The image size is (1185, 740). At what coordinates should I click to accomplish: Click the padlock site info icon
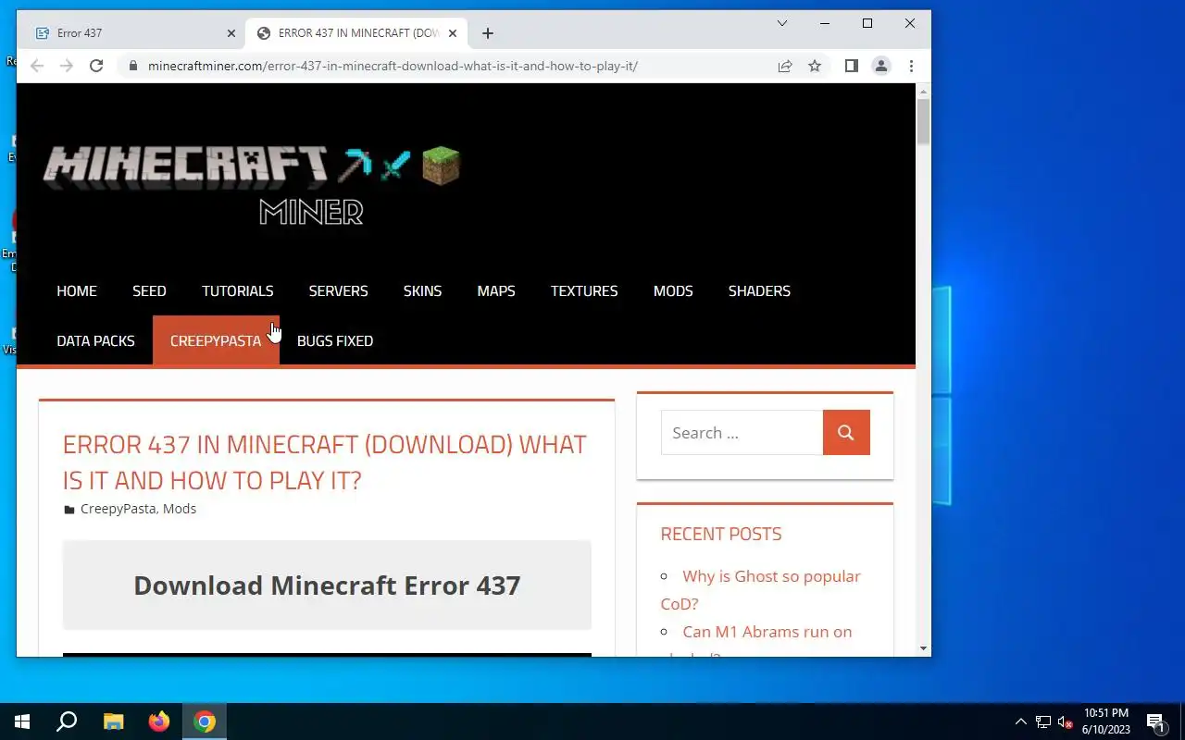(133, 66)
